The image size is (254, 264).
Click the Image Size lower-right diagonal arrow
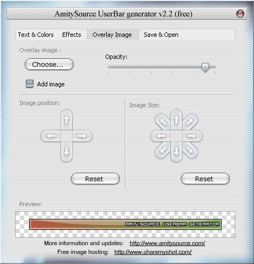190,150
